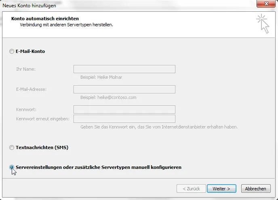
Task: Click the Beispiel: Heike Molnar hint
Action: [x=101, y=77]
